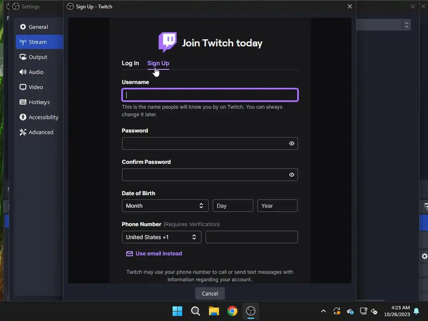Open the Windows Start menu
428x321 pixels.
[177, 311]
